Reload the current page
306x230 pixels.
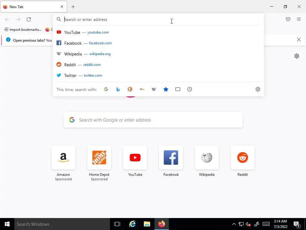pyautogui.click(x=29, y=19)
